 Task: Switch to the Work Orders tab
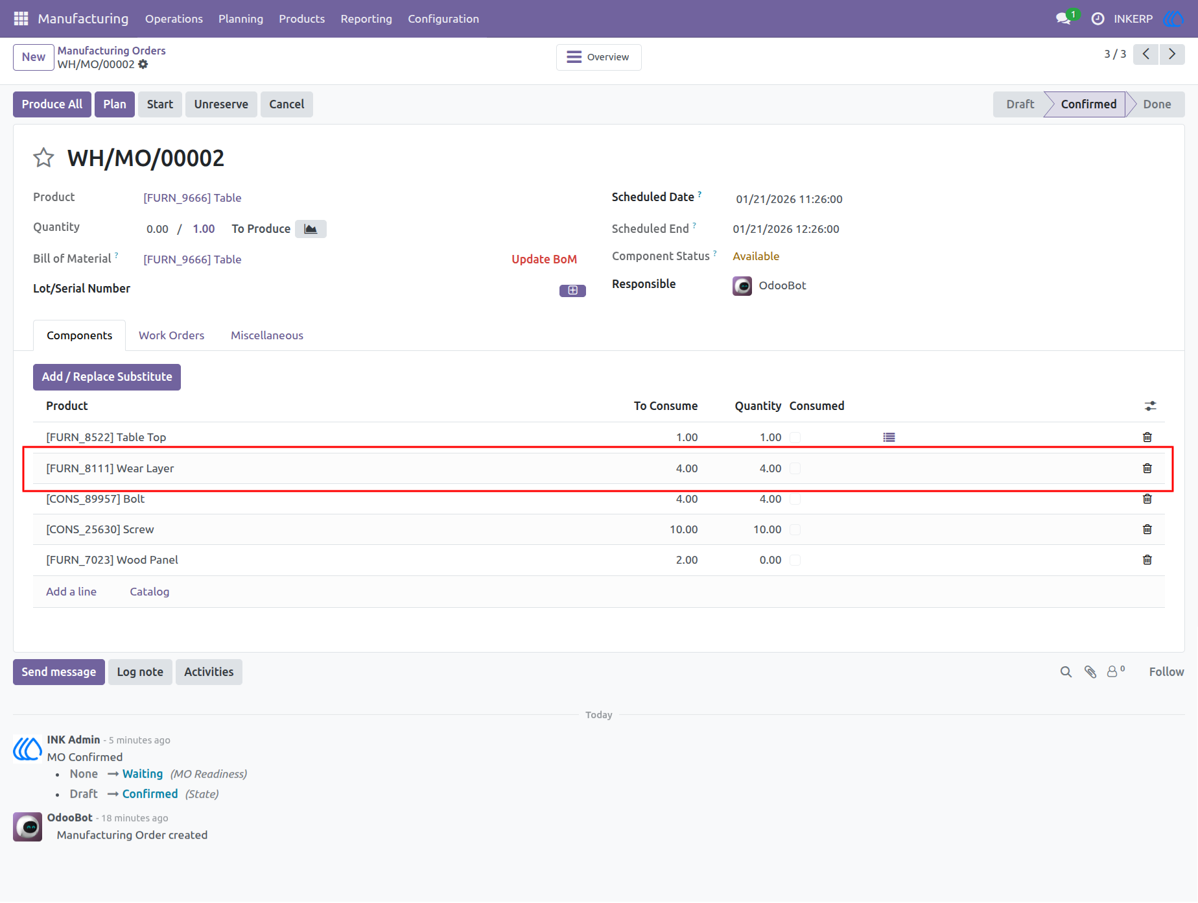[x=171, y=335]
